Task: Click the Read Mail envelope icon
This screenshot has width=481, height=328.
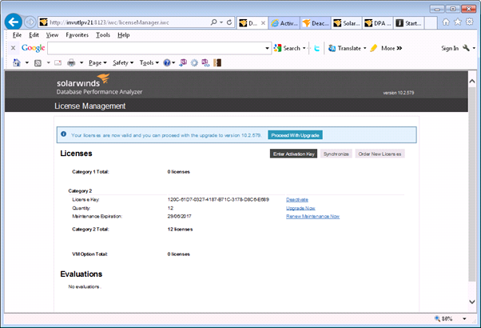Action: (x=58, y=63)
